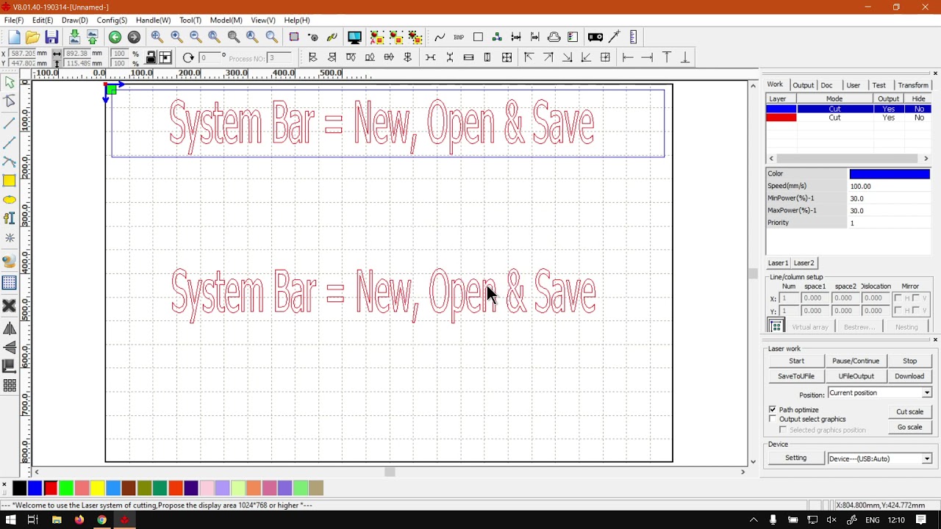Click the gray Redo arrow icon
The width and height of the screenshot is (941, 529).
[134, 37]
